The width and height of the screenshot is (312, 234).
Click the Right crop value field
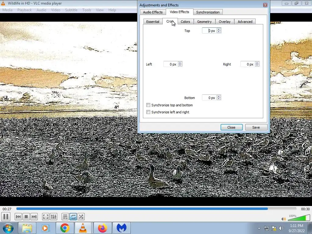[x=248, y=64]
